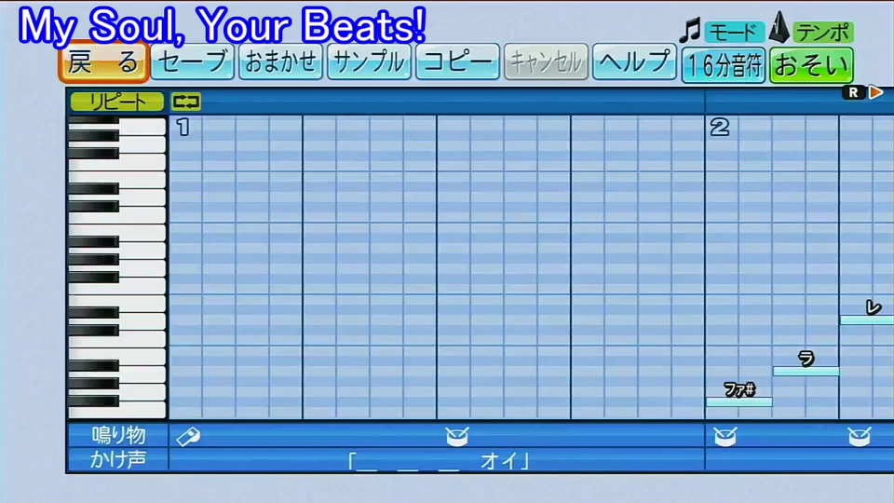
Task: Select the ラ note block in measure 2
Action: [806, 372]
